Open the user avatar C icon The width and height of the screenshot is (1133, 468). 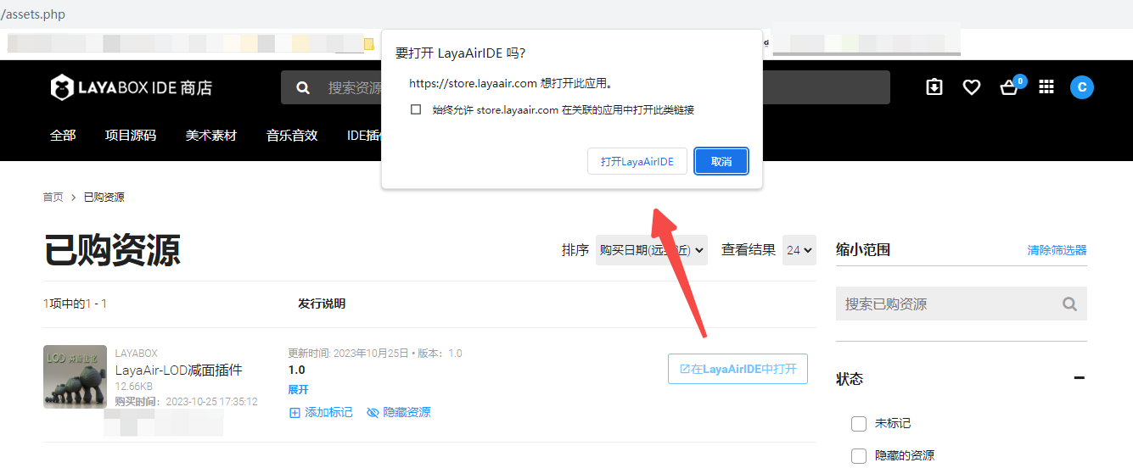[1082, 86]
